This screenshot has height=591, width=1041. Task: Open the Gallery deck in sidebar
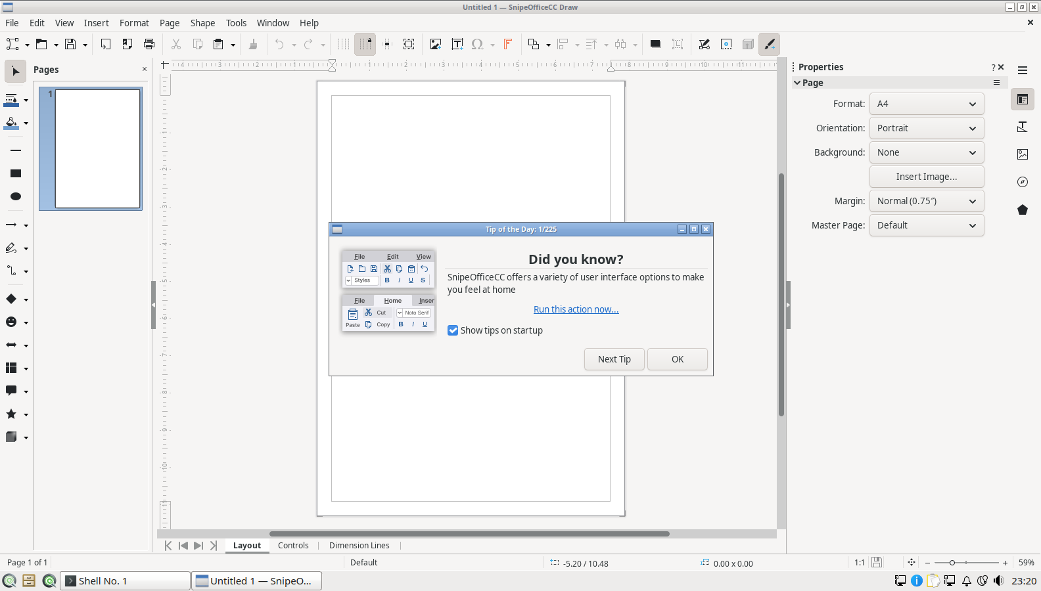(1023, 154)
